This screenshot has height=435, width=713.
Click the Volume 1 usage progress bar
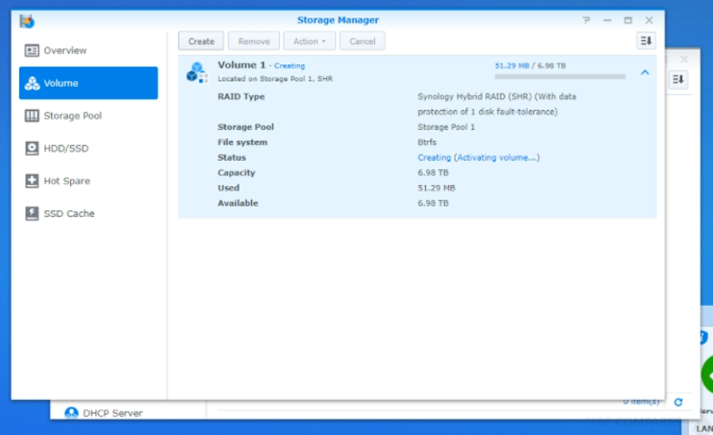(559, 77)
